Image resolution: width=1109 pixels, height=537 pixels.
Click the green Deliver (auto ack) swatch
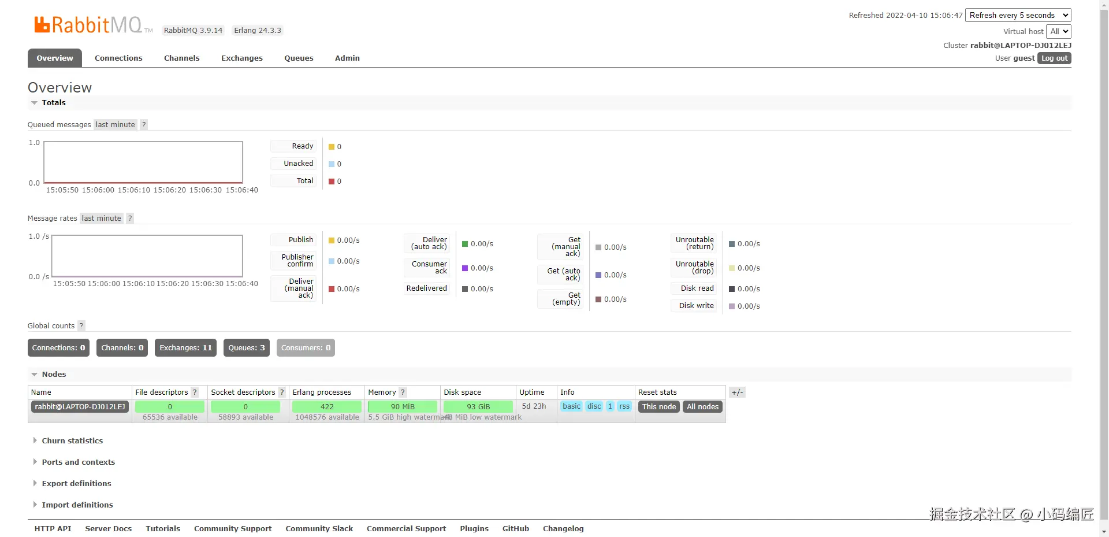[465, 244]
